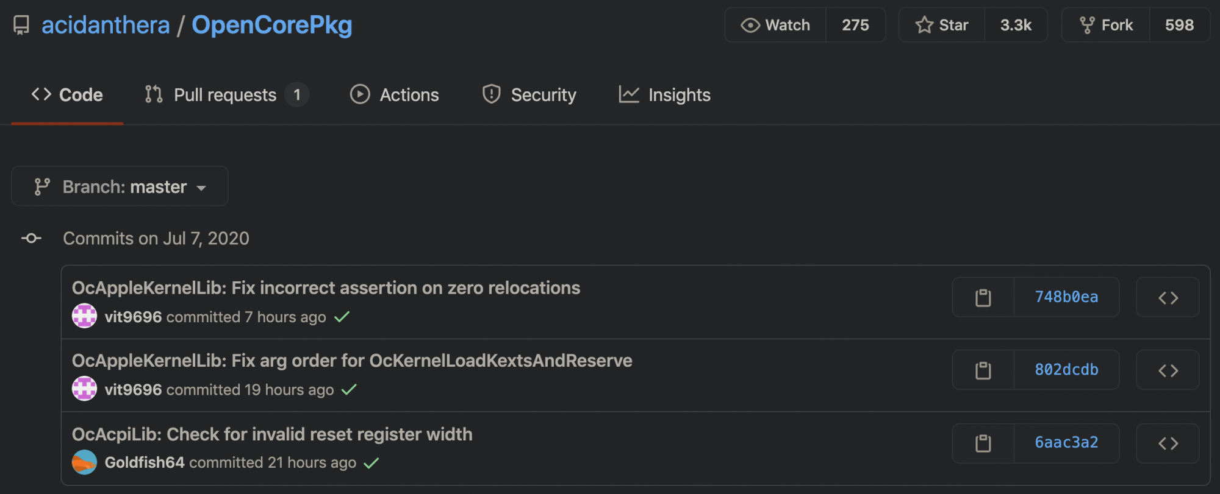This screenshot has height=494, width=1220.
Task: Open the Branch: master dropdown
Action: (120, 186)
